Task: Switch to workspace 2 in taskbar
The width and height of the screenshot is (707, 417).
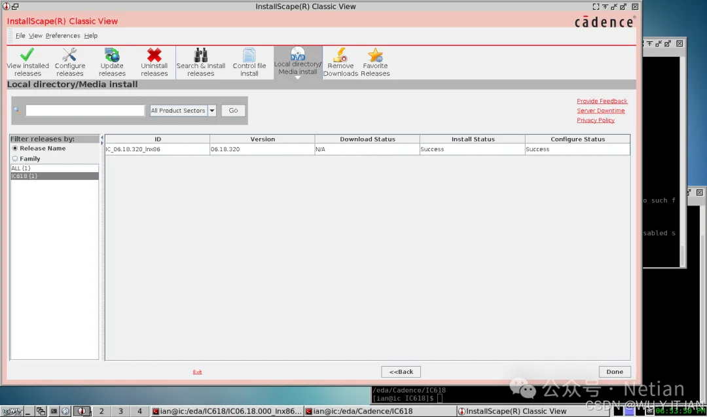Action: click(x=101, y=411)
